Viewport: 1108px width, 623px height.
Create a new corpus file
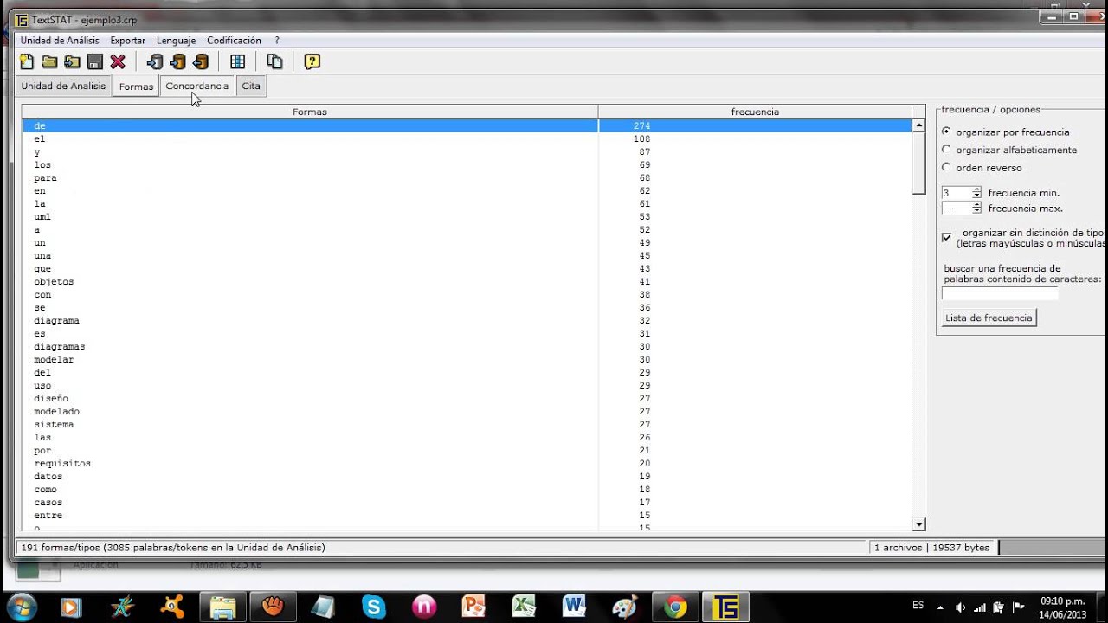coord(27,61)
